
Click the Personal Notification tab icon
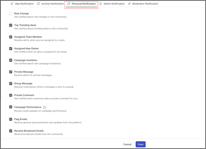(69, 4)
